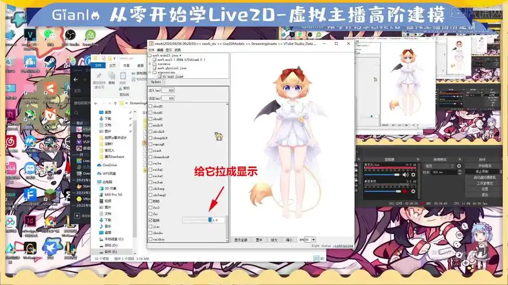Viewport: 508px width, 285px height.
Task: Check the chibang2 parameter checkbox
Action: pyautogui.click(x=150, y=195)
